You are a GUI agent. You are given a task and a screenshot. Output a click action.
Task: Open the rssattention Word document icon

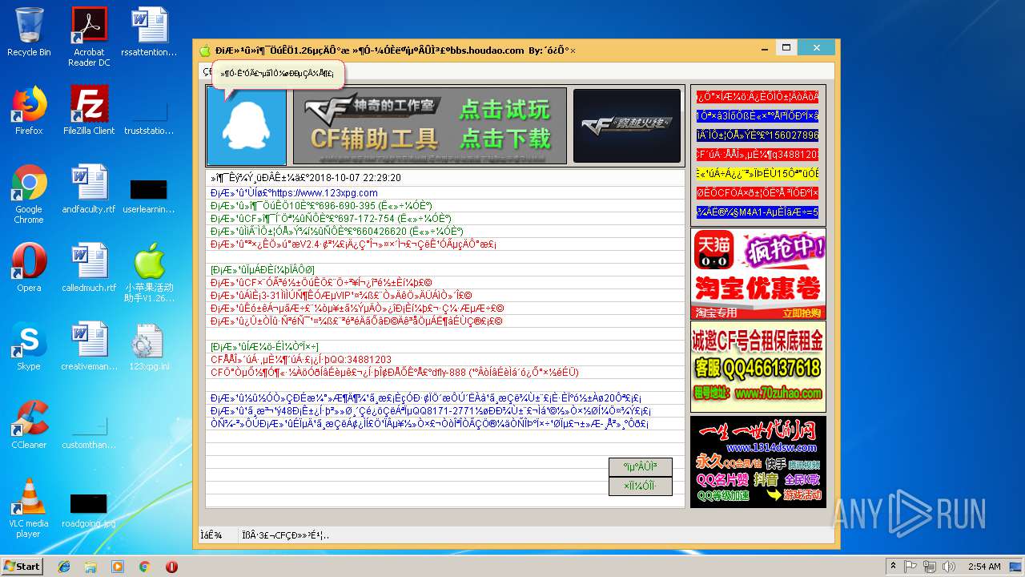pos(149,32)
